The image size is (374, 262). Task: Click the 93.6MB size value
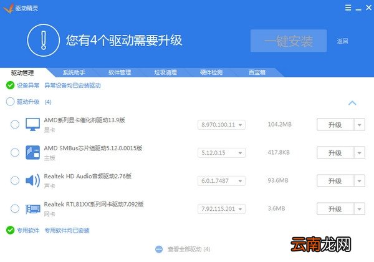(278, 180)
